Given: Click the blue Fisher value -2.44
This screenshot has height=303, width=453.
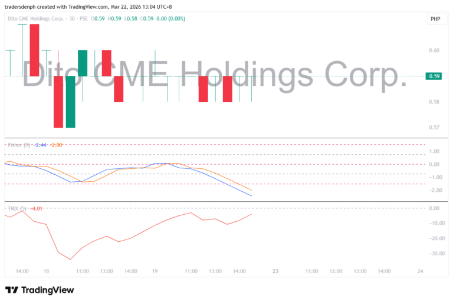Looking at the screenshot, I should (41, 145).
